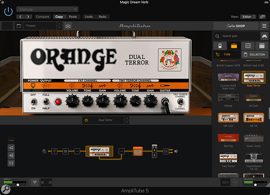This screenshot has height=195, width=270.
Task: Go to next preset arrow
Action: (28, 17)
